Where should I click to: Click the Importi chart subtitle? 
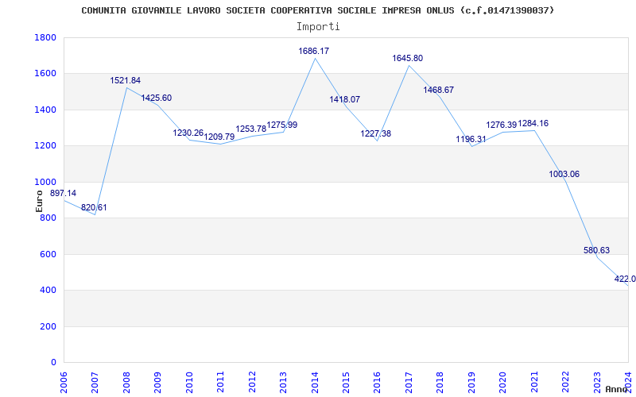coord(318,26)
